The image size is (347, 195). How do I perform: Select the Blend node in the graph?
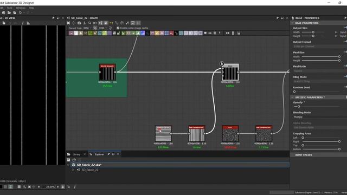[230, 73]
